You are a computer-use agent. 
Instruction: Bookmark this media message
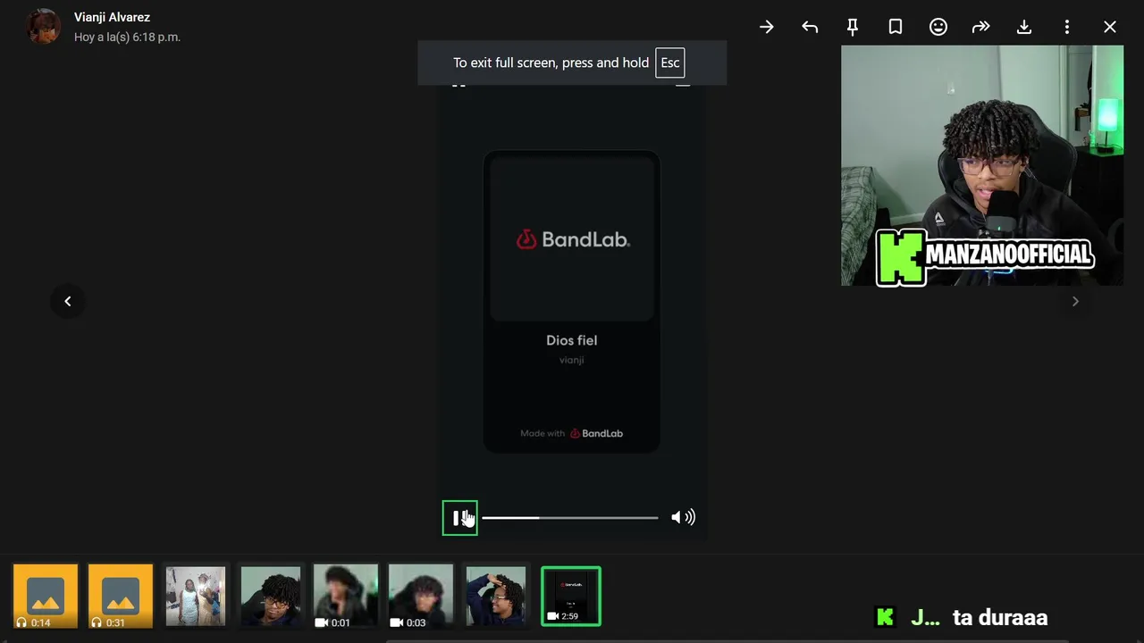[x=896, y=27]
